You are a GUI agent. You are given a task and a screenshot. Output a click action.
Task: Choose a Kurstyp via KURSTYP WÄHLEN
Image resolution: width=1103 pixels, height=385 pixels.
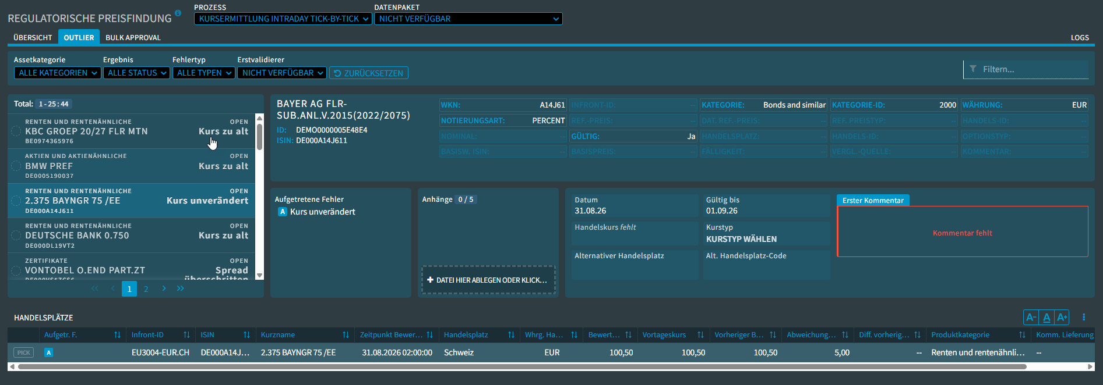click(x=741, y=239)
